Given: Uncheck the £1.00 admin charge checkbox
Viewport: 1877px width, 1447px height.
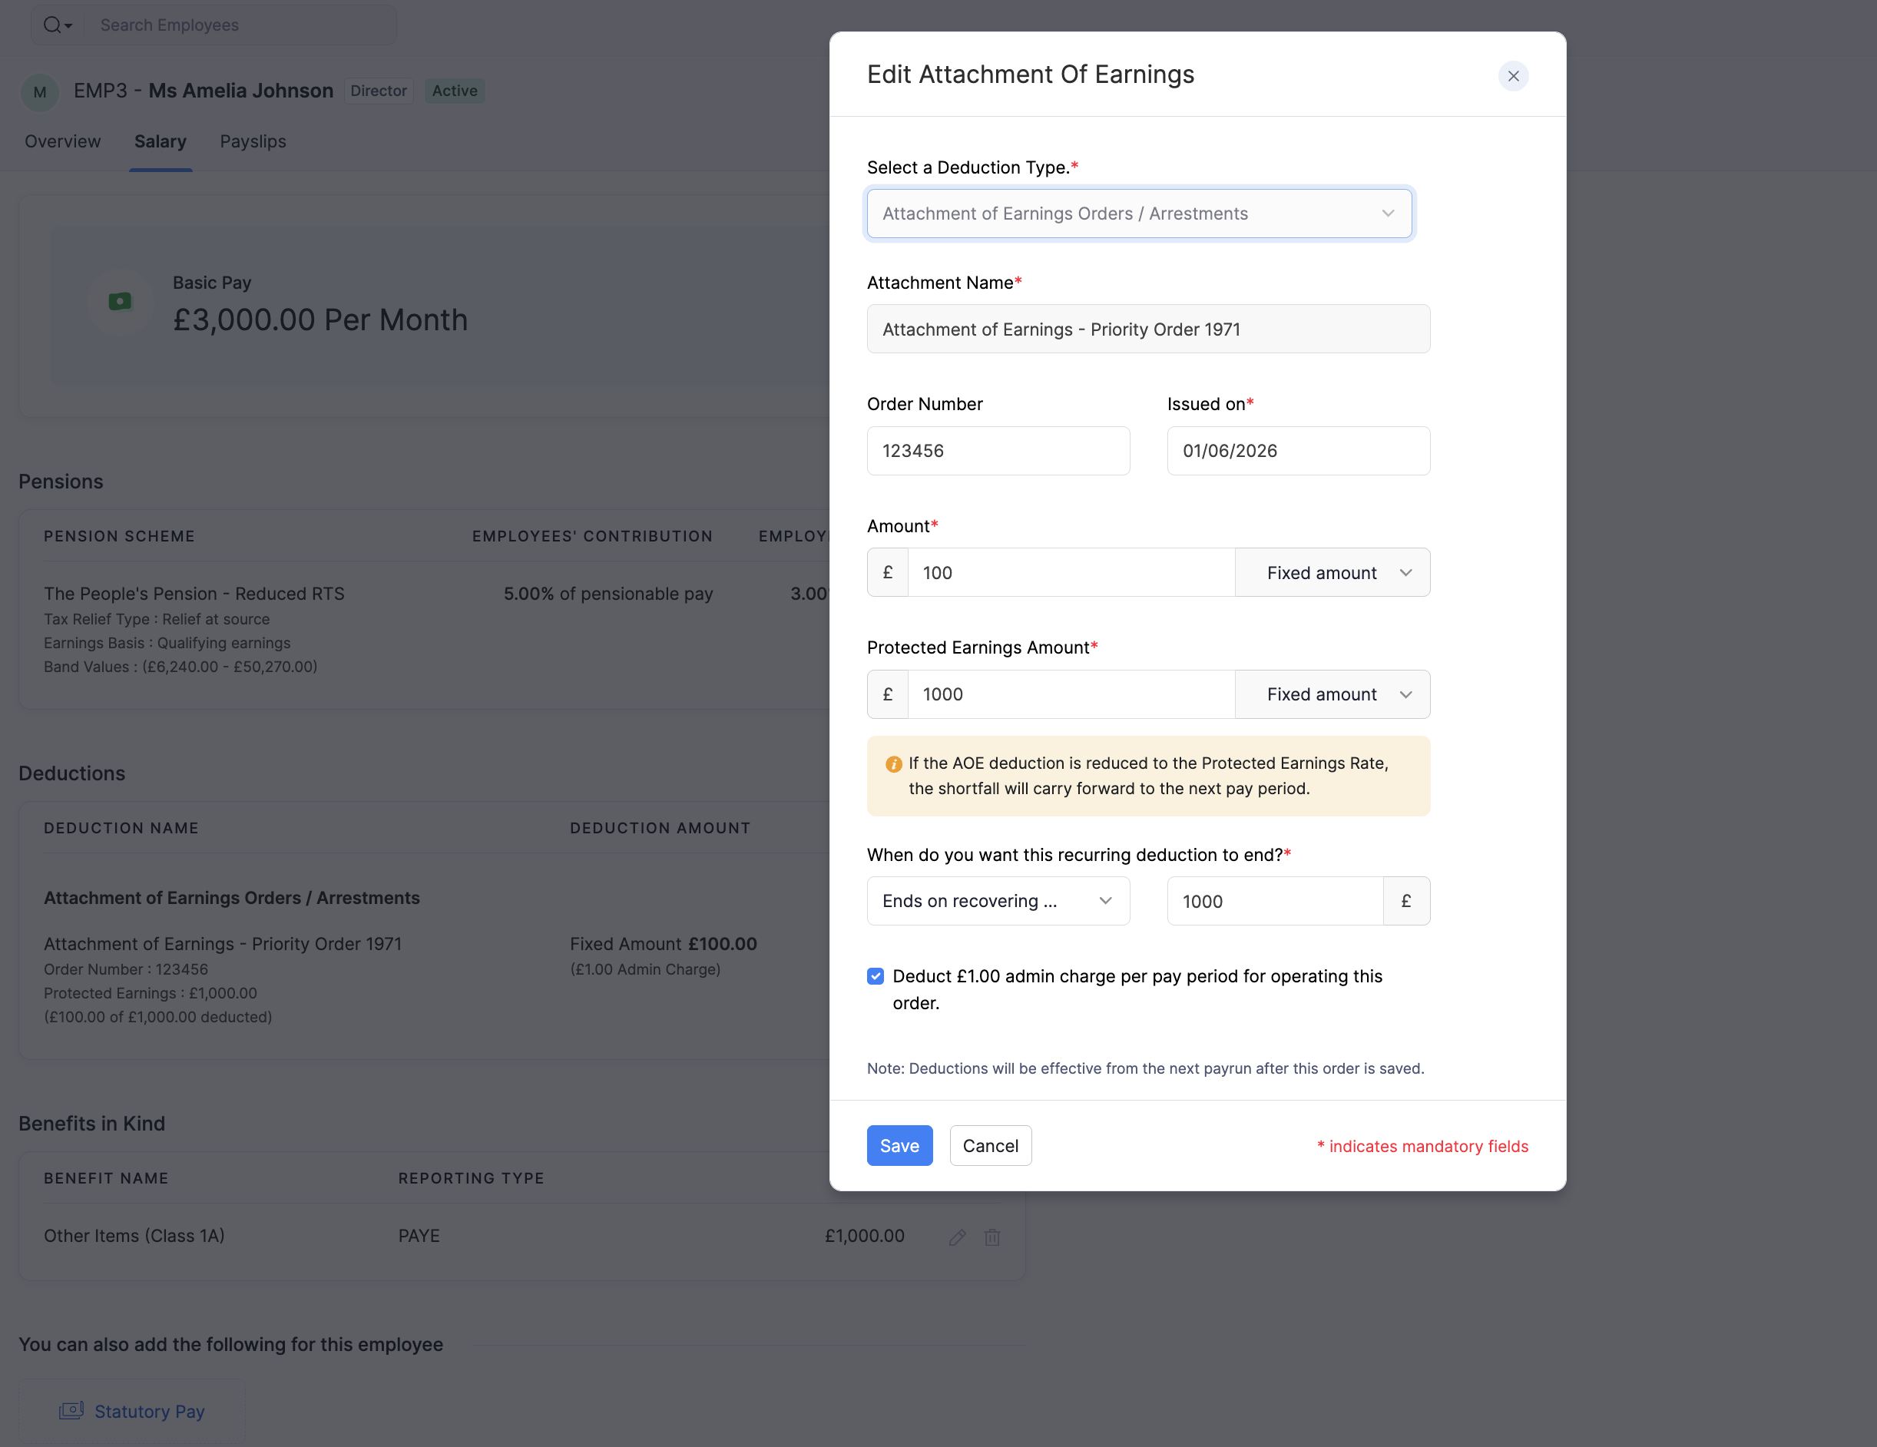Looking at the screenshot, I should (875, 976).
